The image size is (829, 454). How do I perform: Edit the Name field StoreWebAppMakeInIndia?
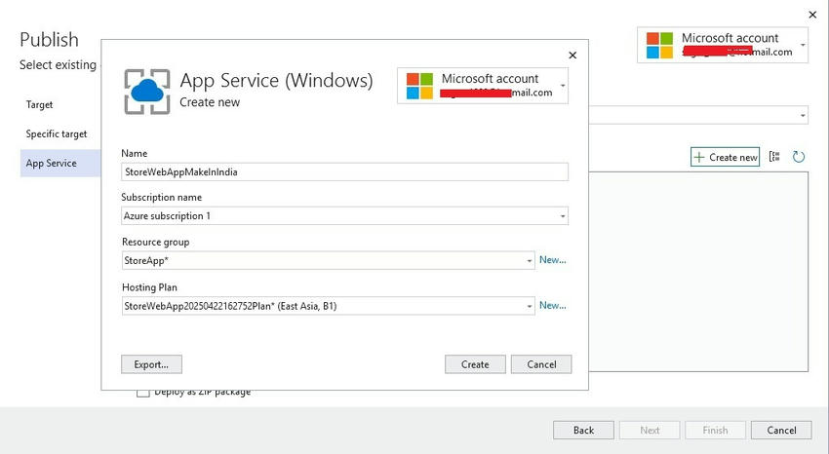tap(344, 172)
